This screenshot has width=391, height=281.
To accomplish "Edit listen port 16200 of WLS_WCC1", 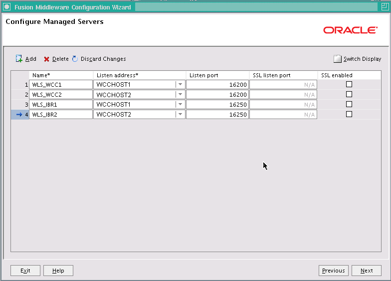I will [x=217, y=85].
